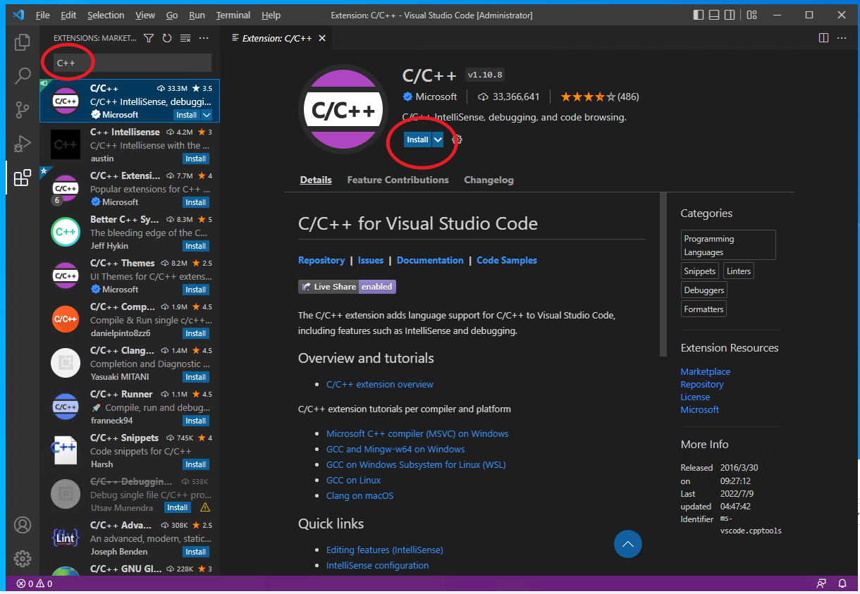Screen dimensions: 860x594
Task: Toggle the primary side bar layout button
Action: pyautogui.click(x=699, y=15)
